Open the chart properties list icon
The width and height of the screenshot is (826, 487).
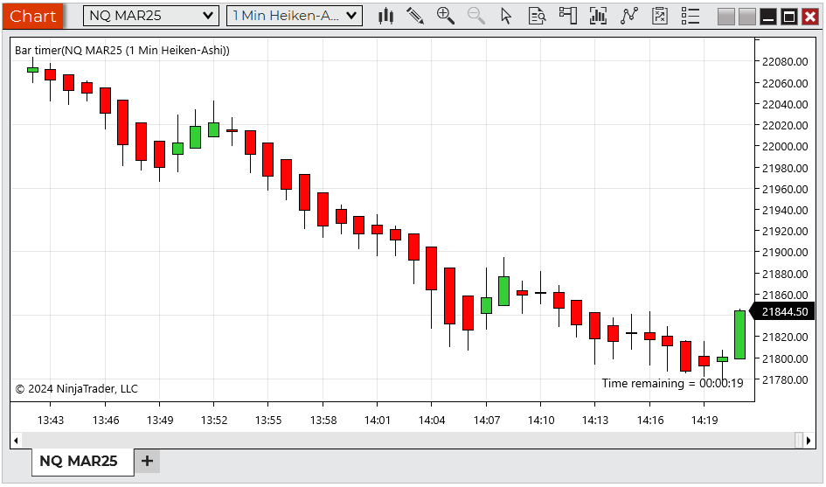(x=691, y=16)
